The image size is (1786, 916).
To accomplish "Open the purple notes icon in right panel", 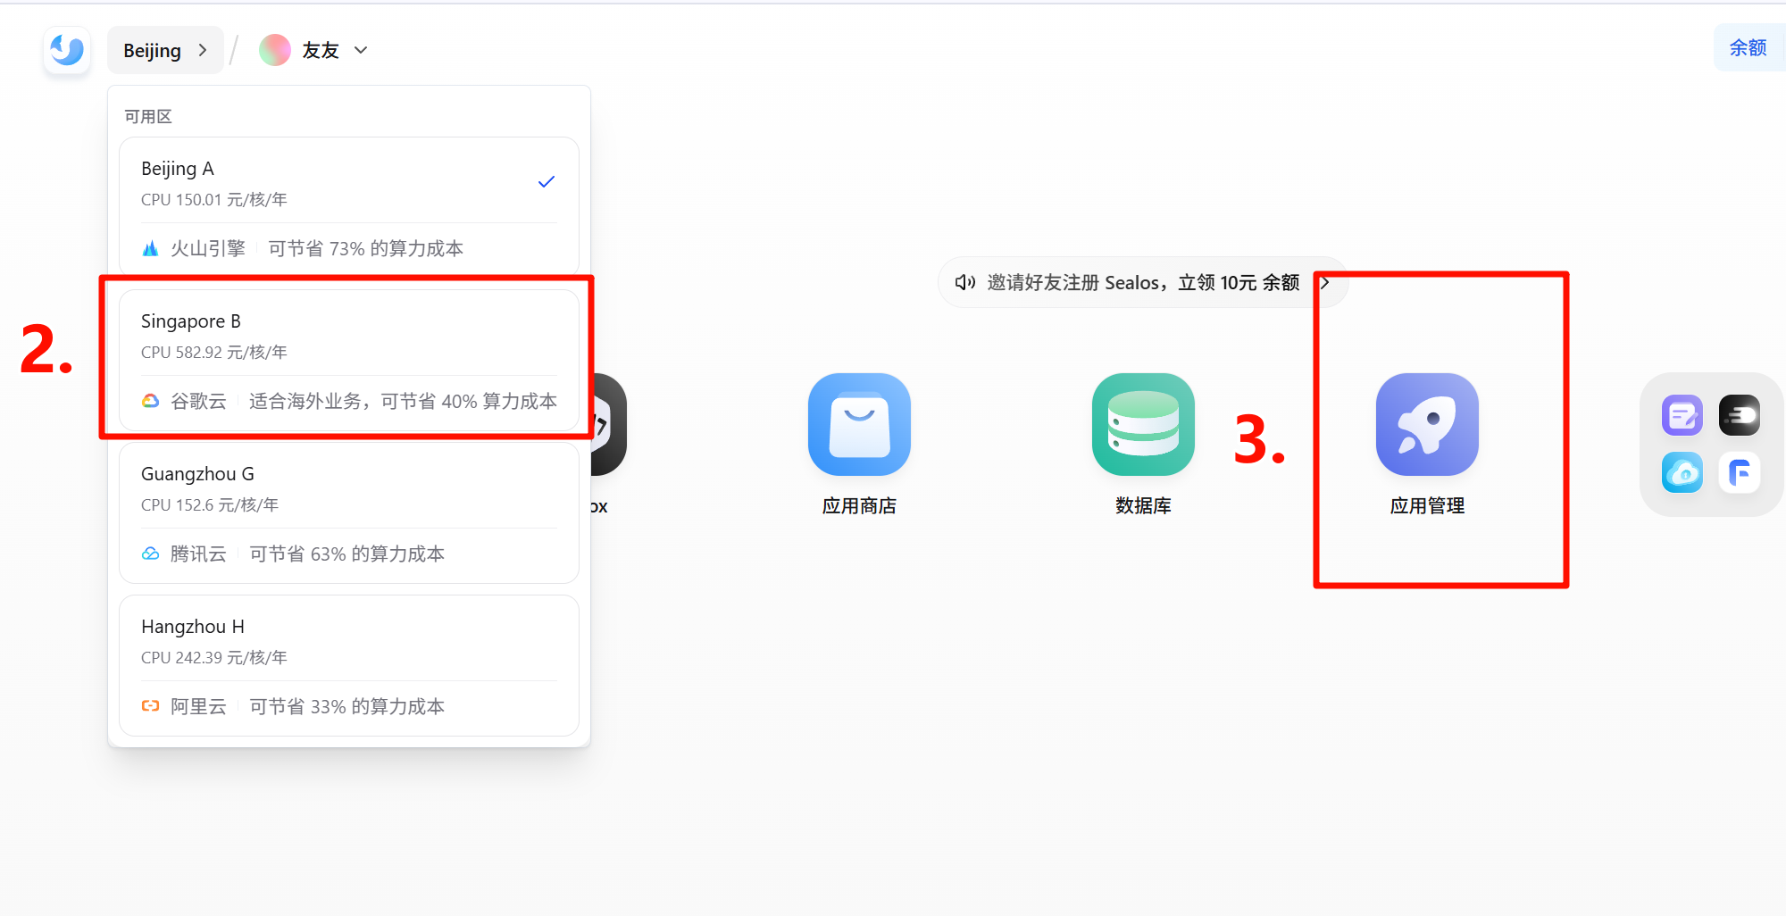I will [1682, 414].
